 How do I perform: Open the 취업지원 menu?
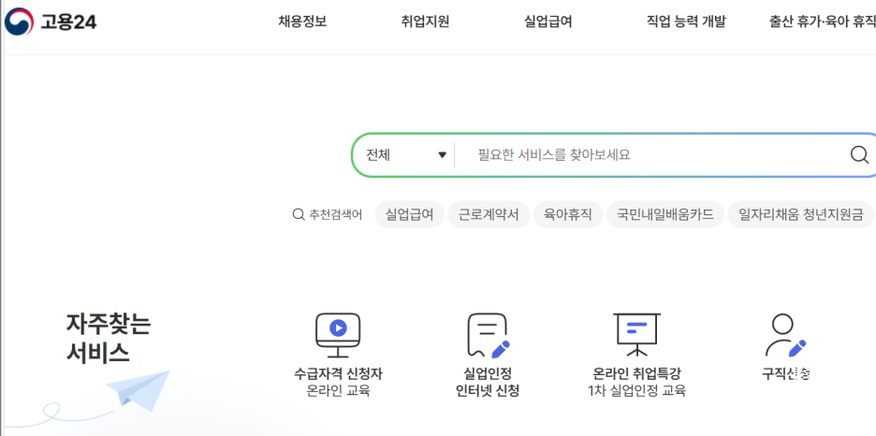click(x=425, y=22)
